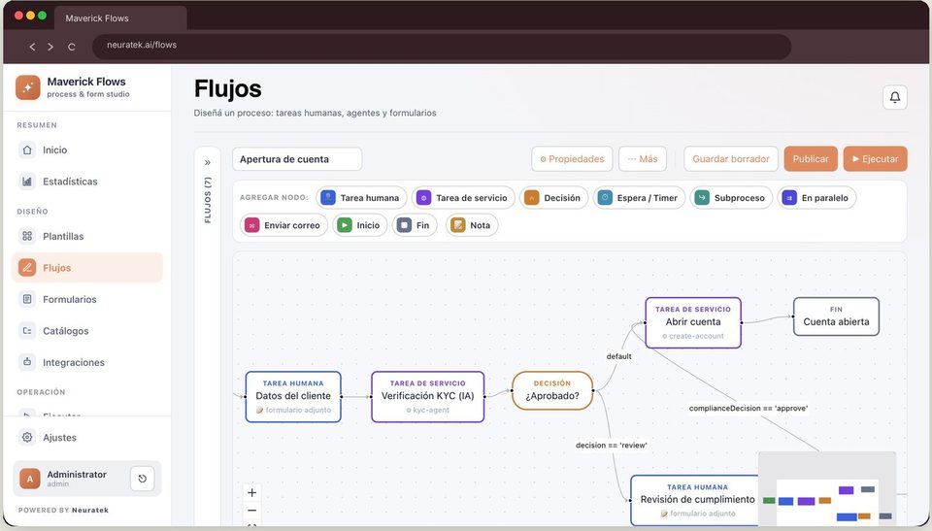Add an En paralelo node

(816, 197)
